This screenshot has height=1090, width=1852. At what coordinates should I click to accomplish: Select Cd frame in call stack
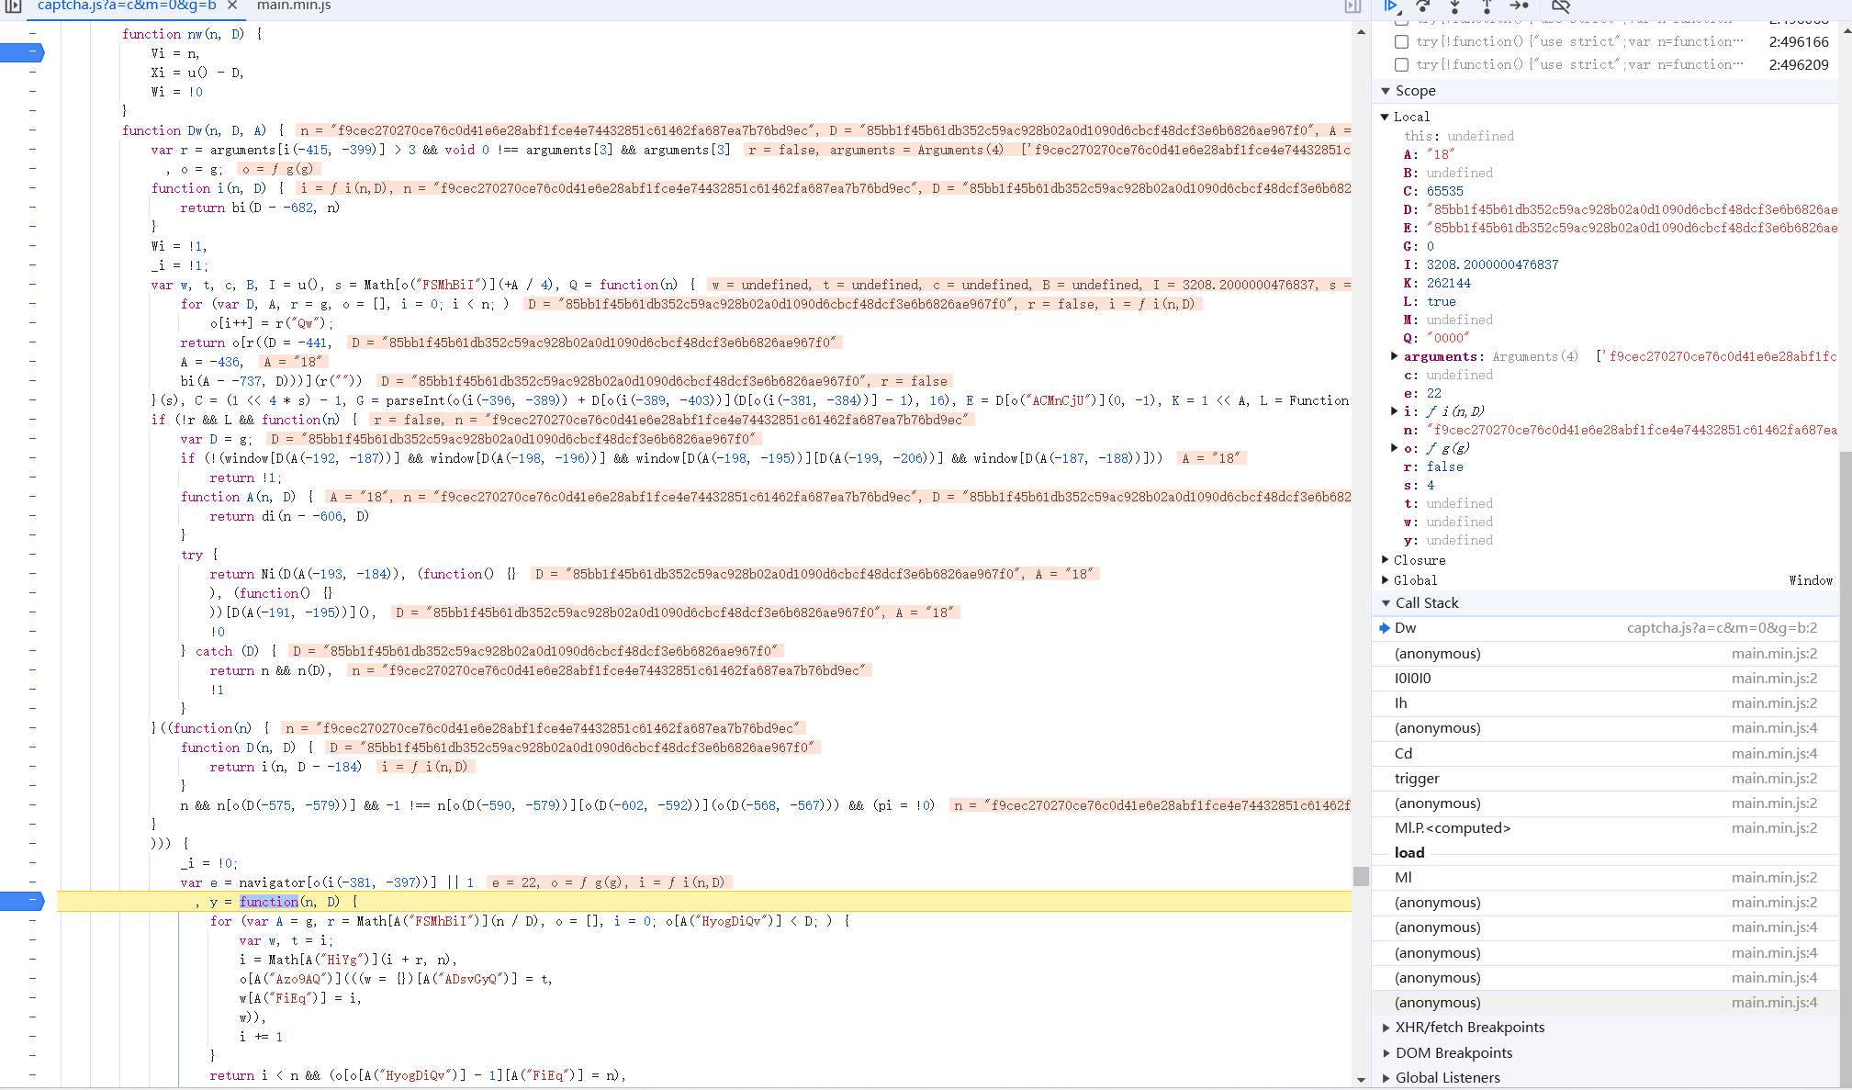1604,754
